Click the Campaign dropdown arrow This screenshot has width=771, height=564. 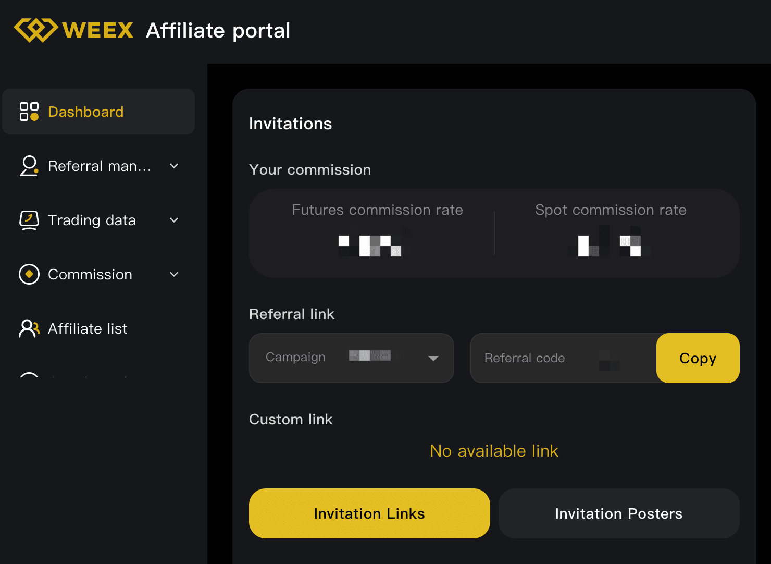tap(433, 358)
